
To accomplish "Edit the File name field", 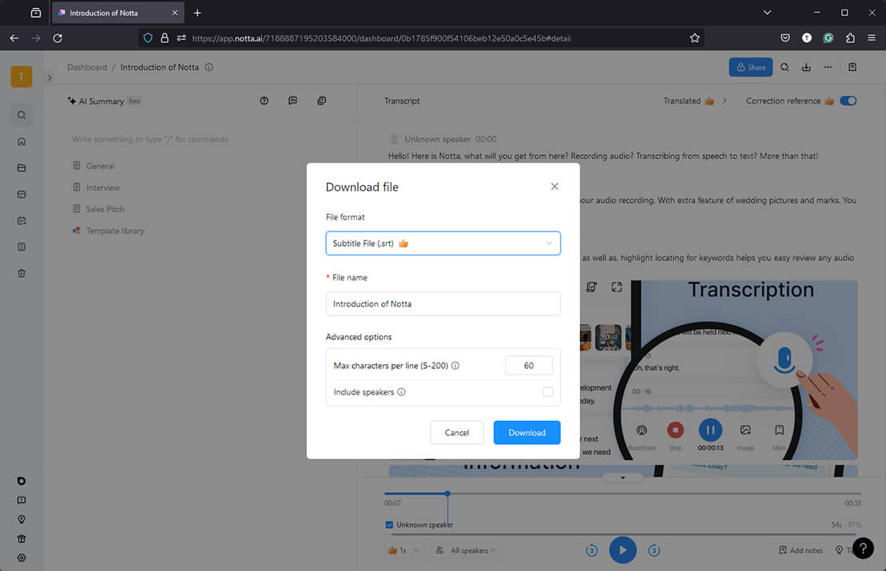I will pos(443,303).
